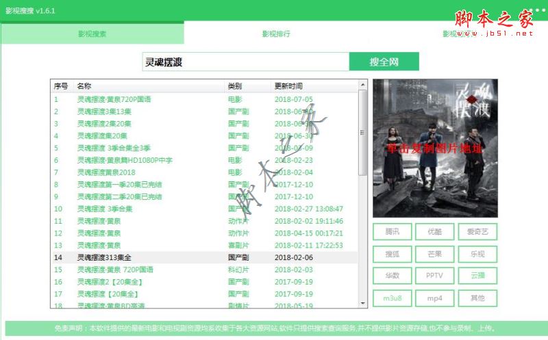Click the 灵魂摆渡 poster to copy image address
Viewport: 548px width, 340px height.
click(x=435, y=148)
